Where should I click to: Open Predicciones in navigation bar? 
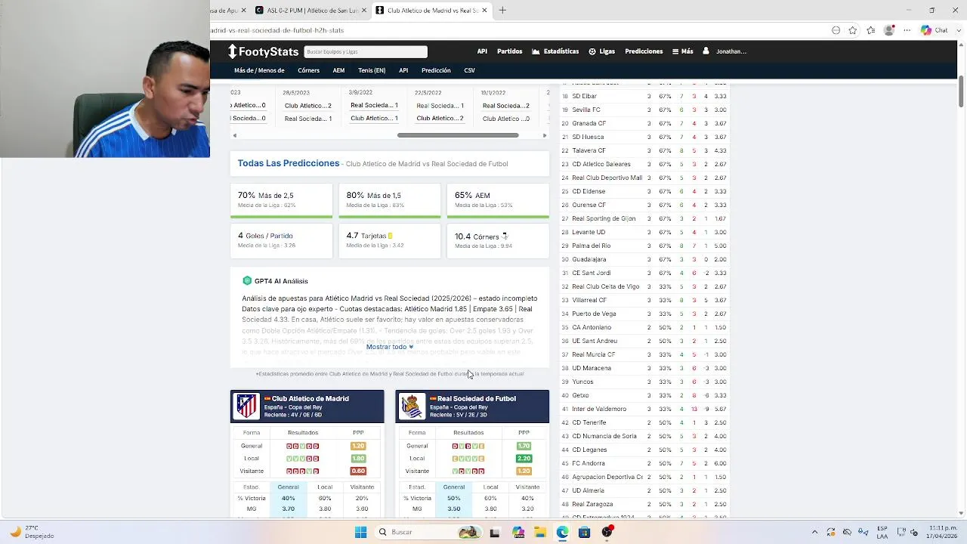(x=644, y=51)
